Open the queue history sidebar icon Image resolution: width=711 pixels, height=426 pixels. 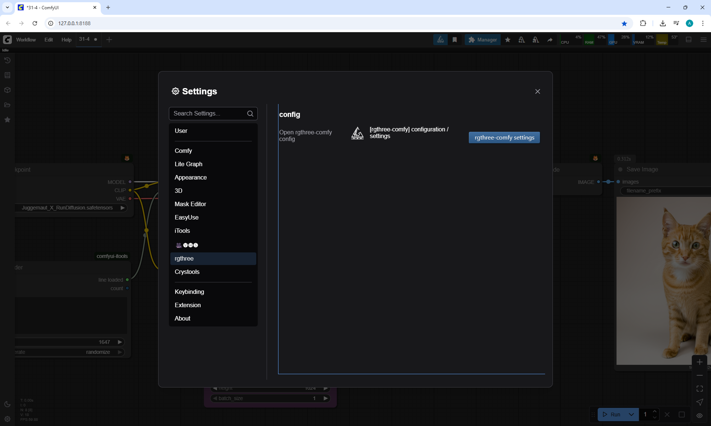tap(7, 60)
